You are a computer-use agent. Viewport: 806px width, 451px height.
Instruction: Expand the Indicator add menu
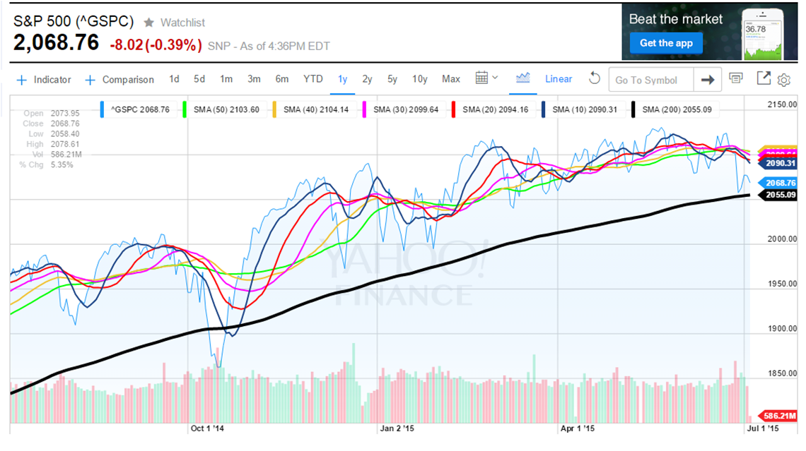[x=44, y=80]
